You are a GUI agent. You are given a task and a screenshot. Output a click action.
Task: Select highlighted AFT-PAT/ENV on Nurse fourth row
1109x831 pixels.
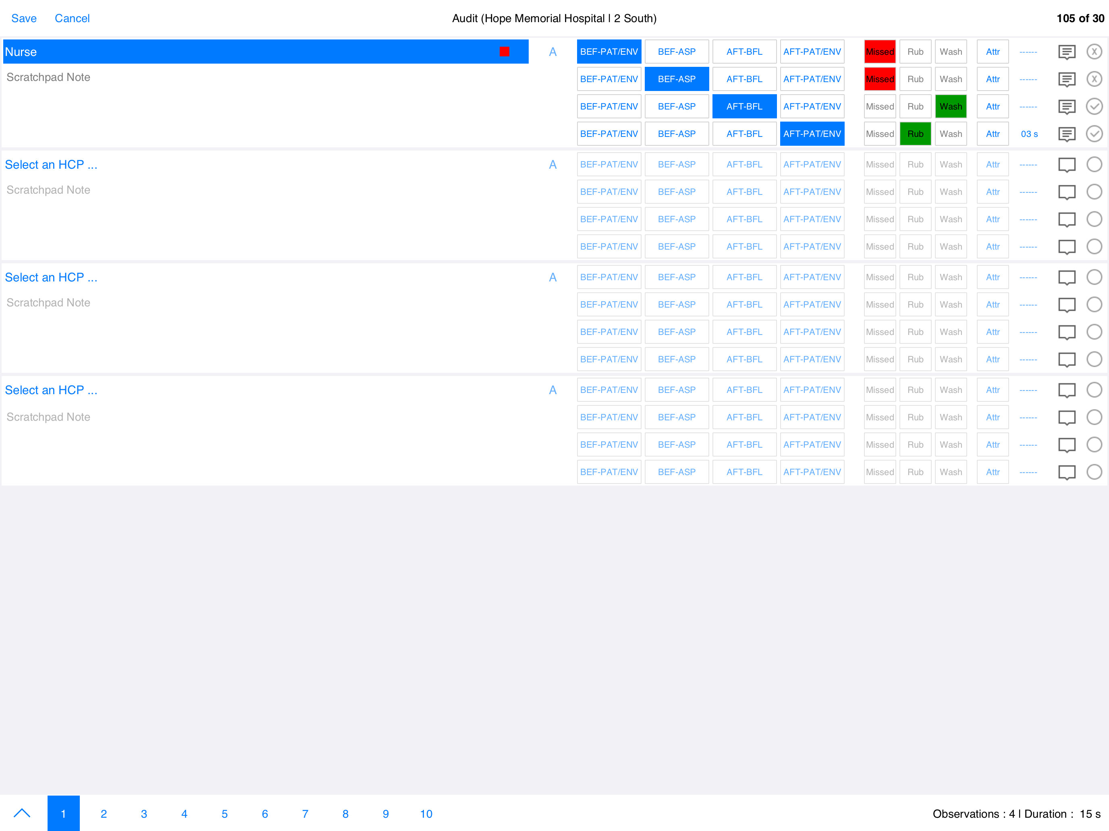(812, 134)
